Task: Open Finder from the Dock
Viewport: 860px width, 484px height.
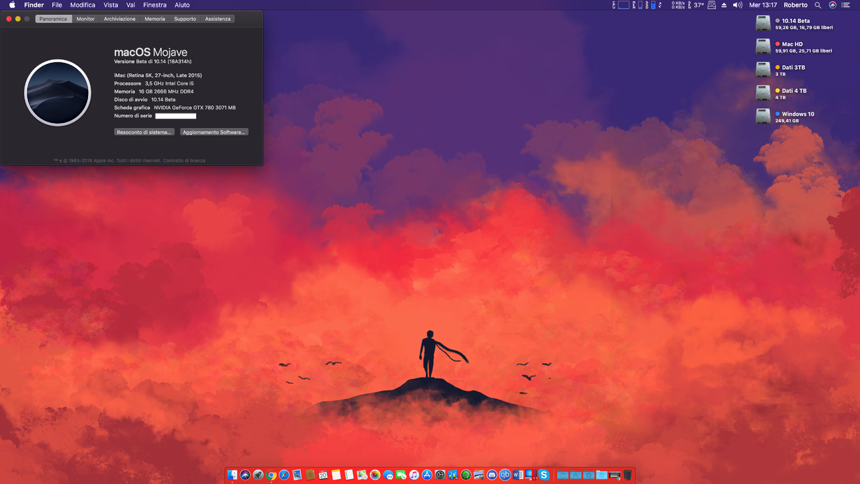Action: point(232,475)
